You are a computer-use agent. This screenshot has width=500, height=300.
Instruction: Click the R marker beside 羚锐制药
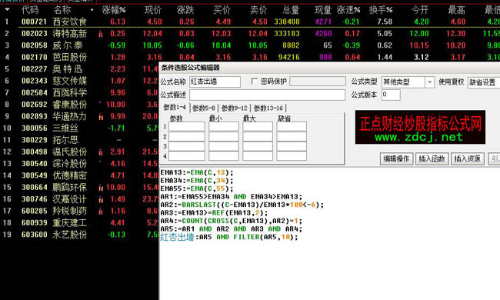click(101, 212)
